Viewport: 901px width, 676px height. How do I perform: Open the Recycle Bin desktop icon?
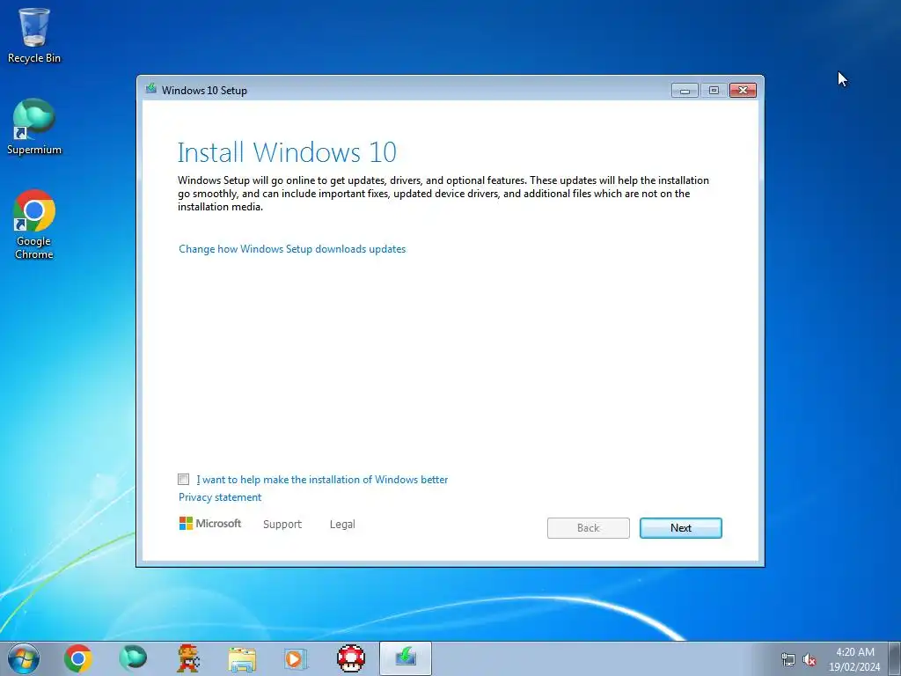(x=34, y=35)
